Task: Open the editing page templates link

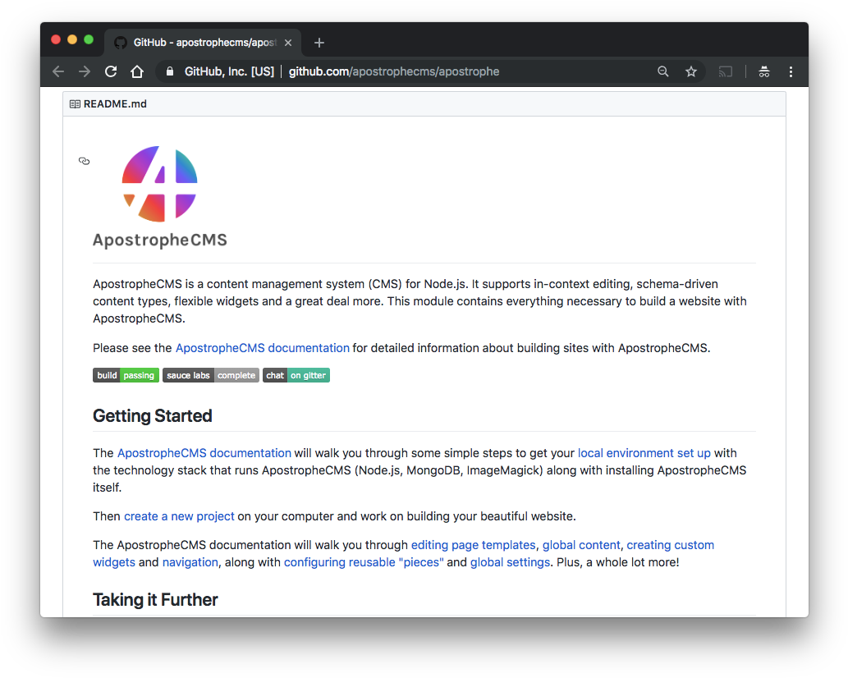Action: tap(473, 544)
